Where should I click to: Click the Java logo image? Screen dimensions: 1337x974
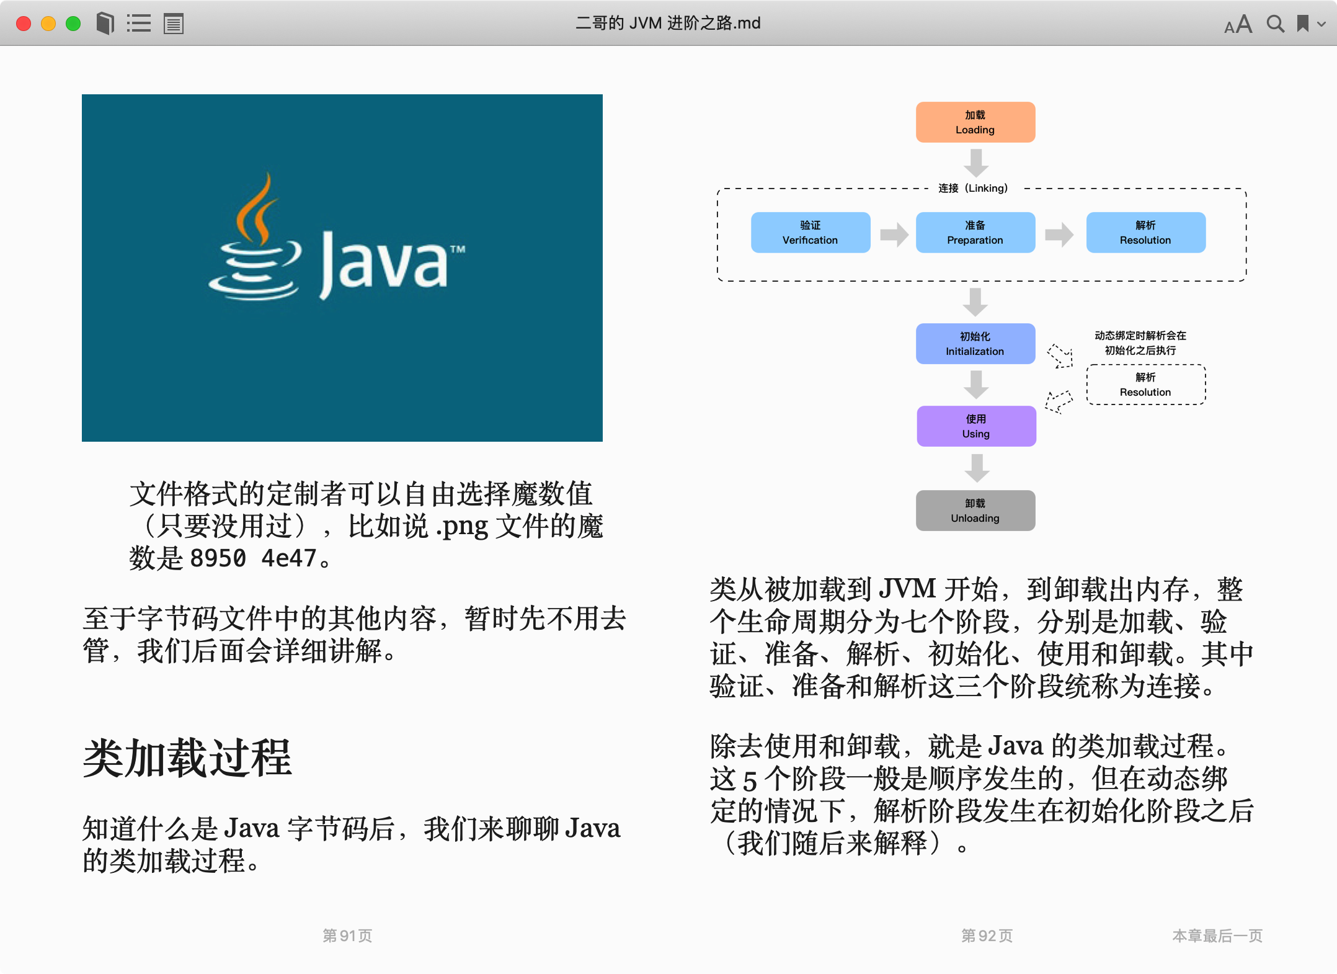click(342, 267)
